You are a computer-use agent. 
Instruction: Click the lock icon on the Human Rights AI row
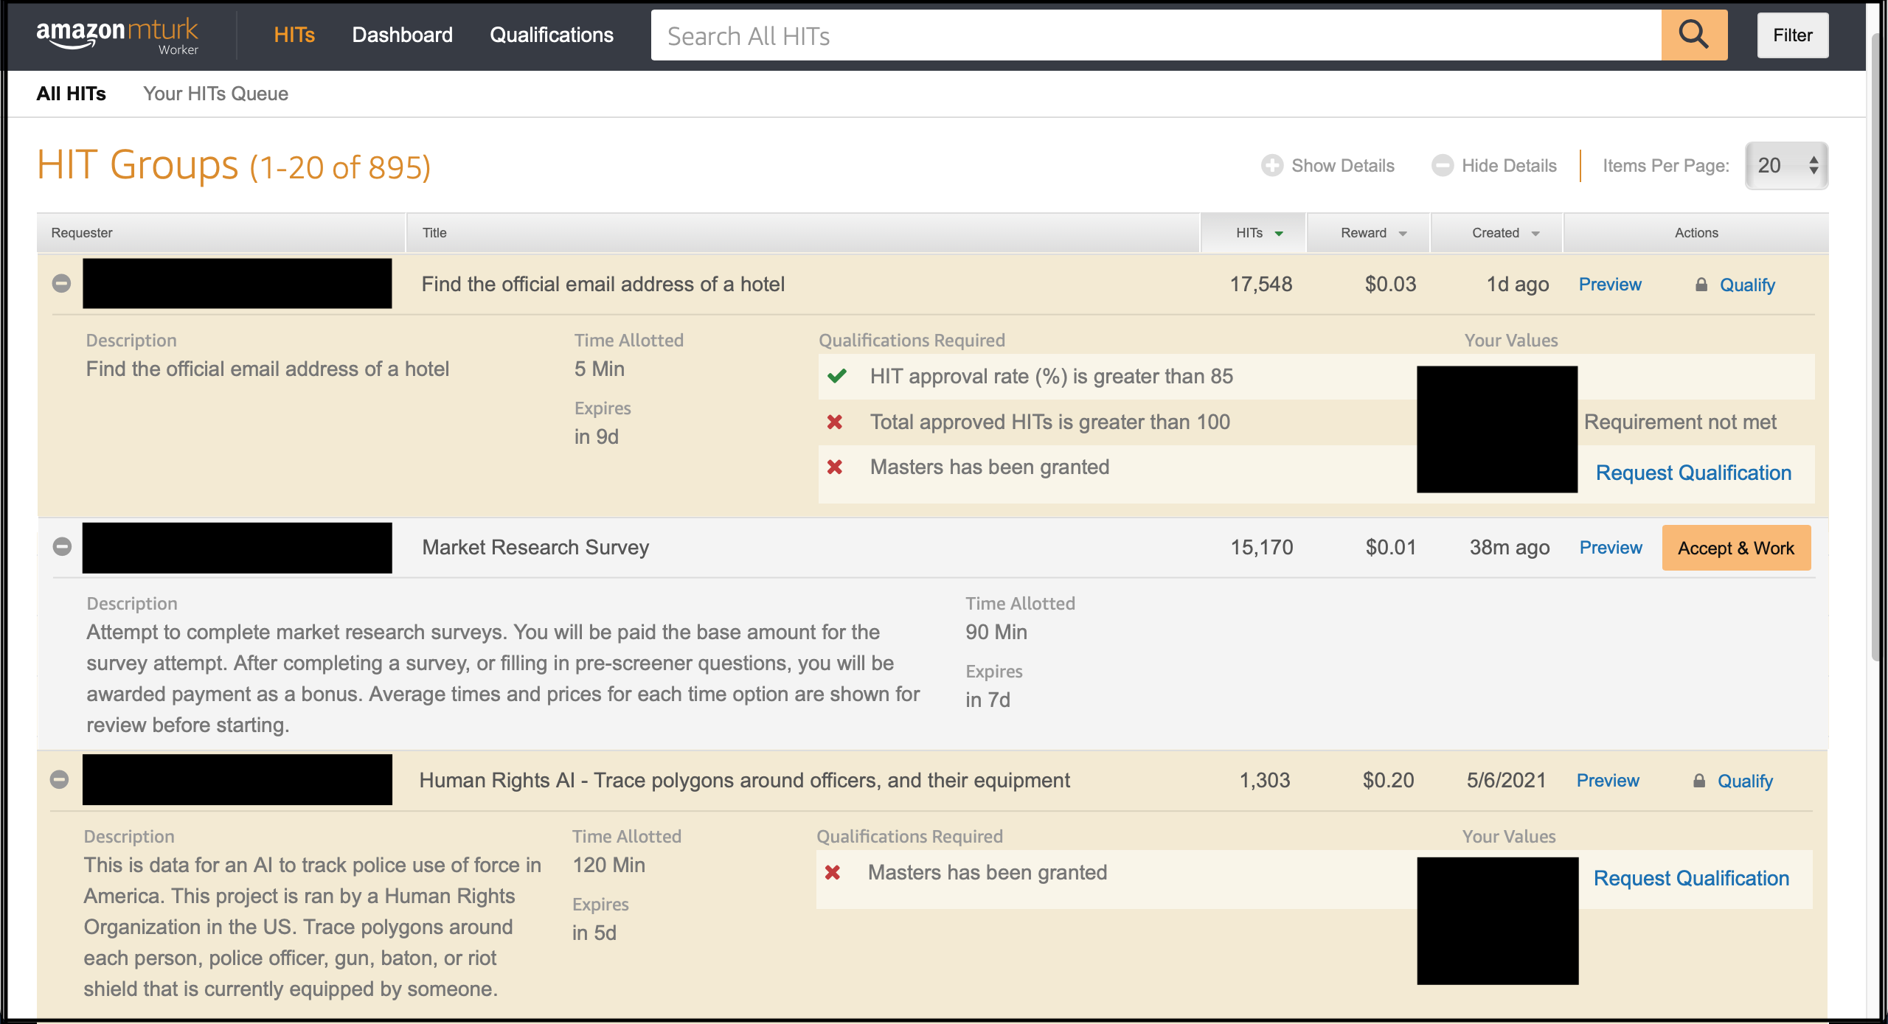[1699, 781]
